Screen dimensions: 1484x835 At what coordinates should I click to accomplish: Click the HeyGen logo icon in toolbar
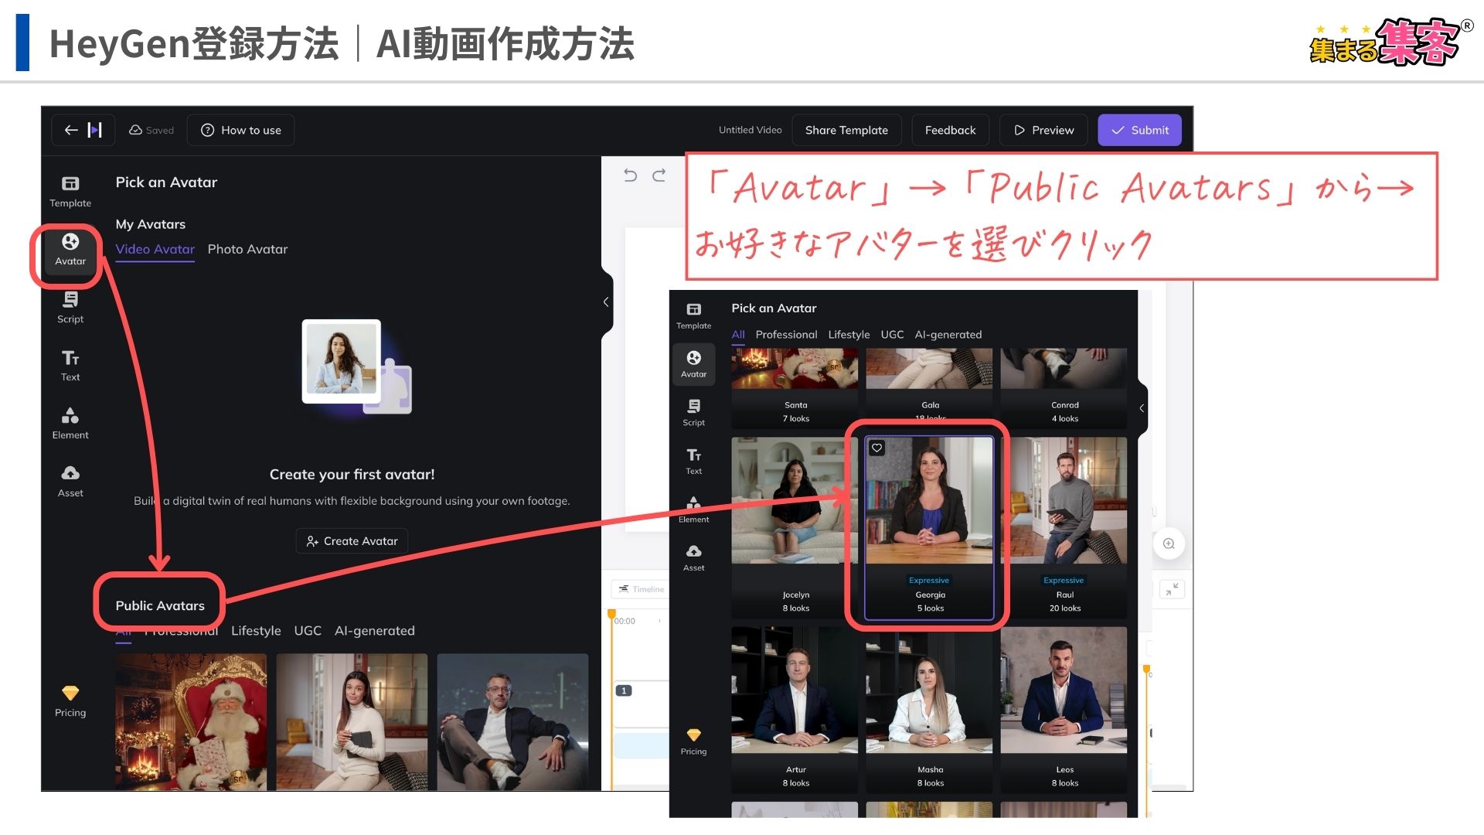95,130
